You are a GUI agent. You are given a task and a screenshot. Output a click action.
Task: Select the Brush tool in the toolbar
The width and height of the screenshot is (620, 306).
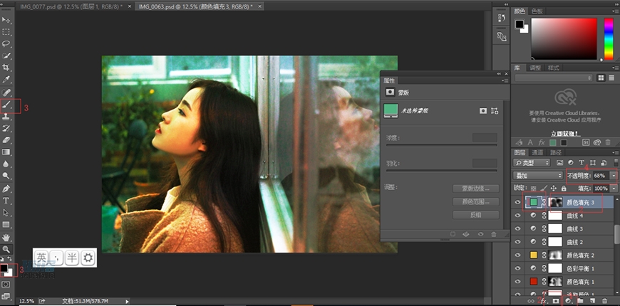[6, 104]
